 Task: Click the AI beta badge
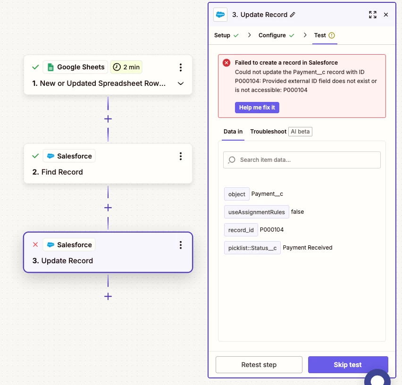300,132
